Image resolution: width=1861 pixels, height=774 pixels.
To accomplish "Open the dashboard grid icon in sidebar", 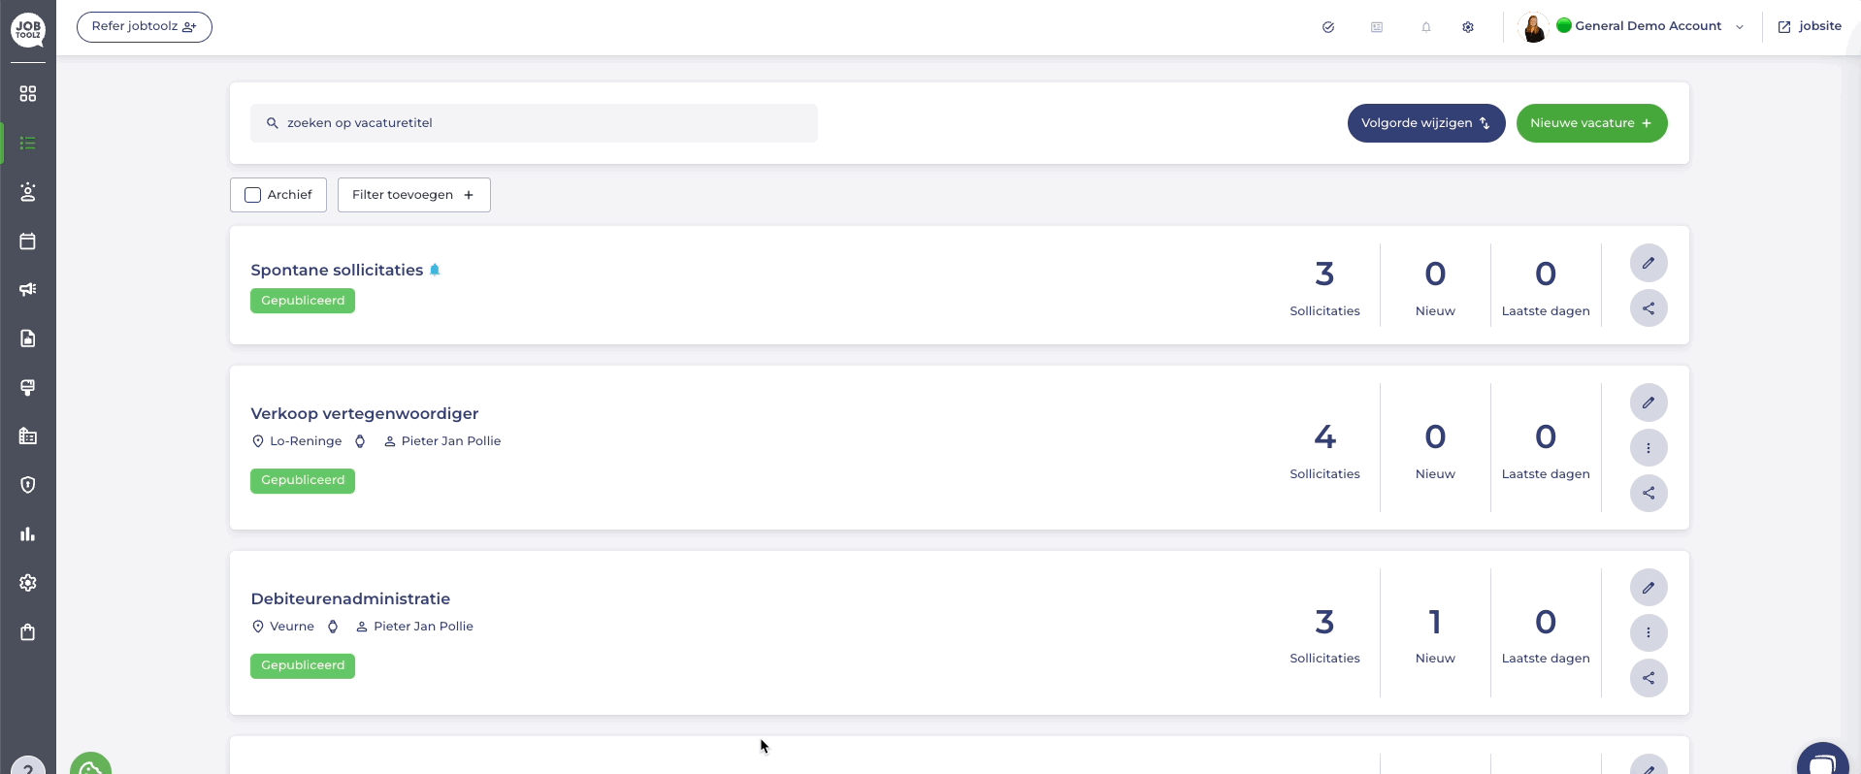I will coord(28,93).
